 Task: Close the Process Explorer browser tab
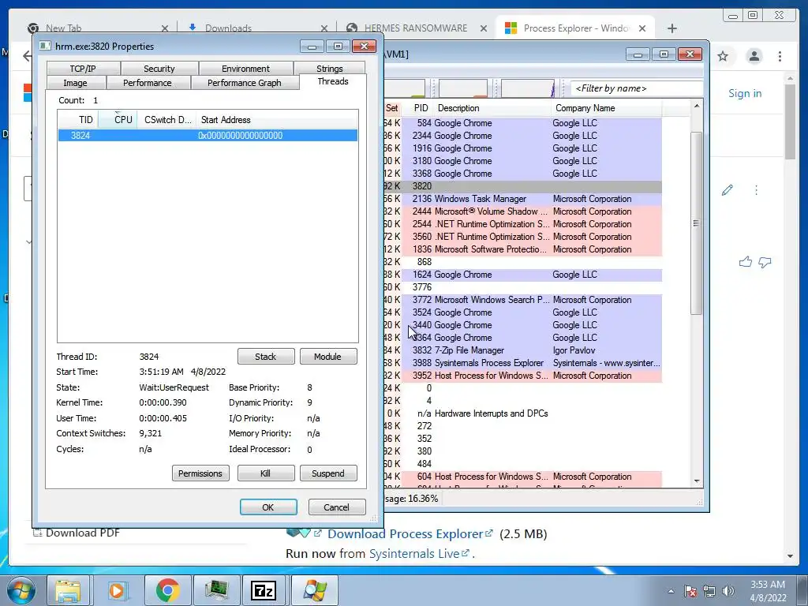tap(642, 28)
